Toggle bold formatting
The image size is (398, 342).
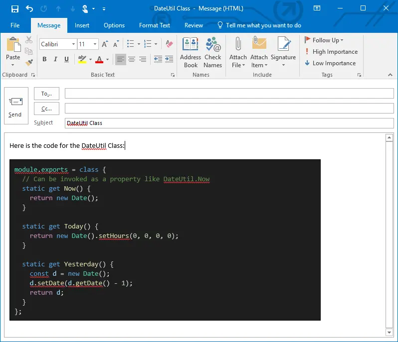[44, 59]
